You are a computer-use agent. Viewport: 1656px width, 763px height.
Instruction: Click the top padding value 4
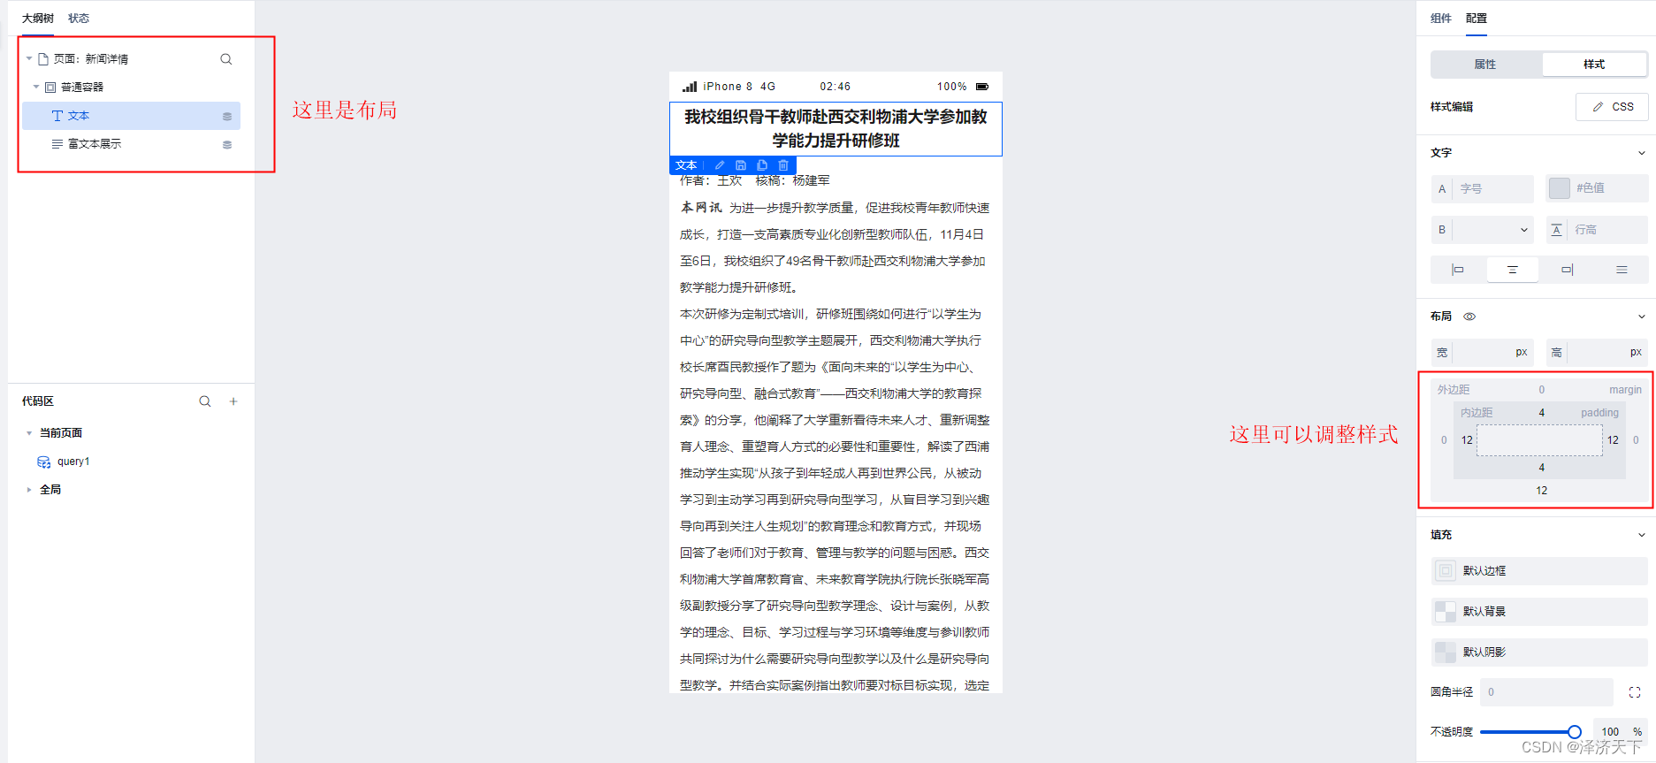(x=1542, y=413)
